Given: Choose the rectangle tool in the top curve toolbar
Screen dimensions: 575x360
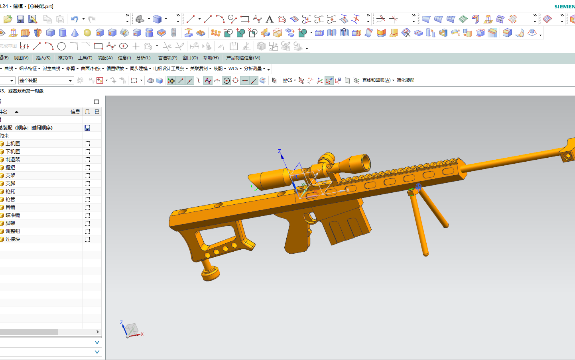Looking at the screenshot, I should pyautogui.click(x=245, y=19).
